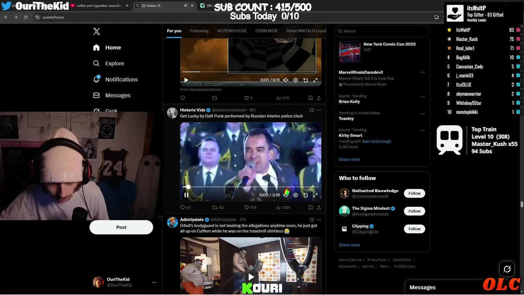
Task: Click the X logo in the sidebar
Action: 96,32
